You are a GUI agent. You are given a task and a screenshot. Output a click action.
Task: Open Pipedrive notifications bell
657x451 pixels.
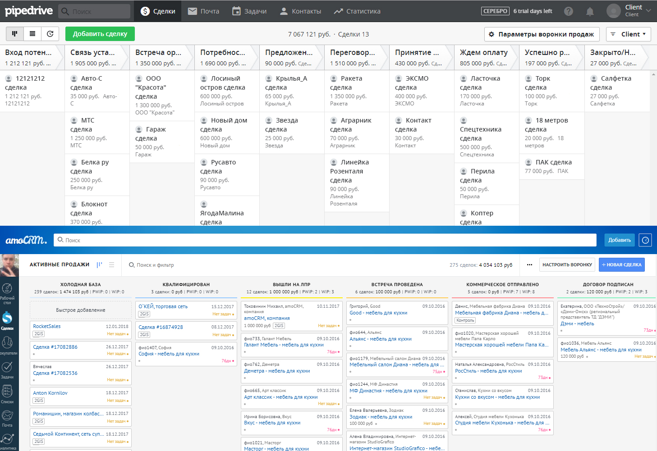590,11
